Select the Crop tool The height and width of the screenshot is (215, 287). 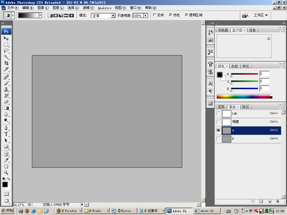[6, 63]
